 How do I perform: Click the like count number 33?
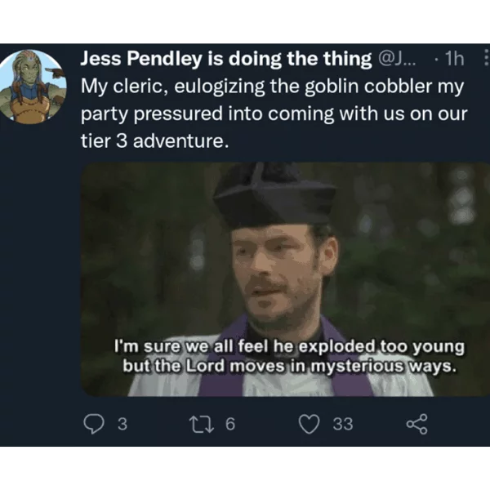click(343, 425)
